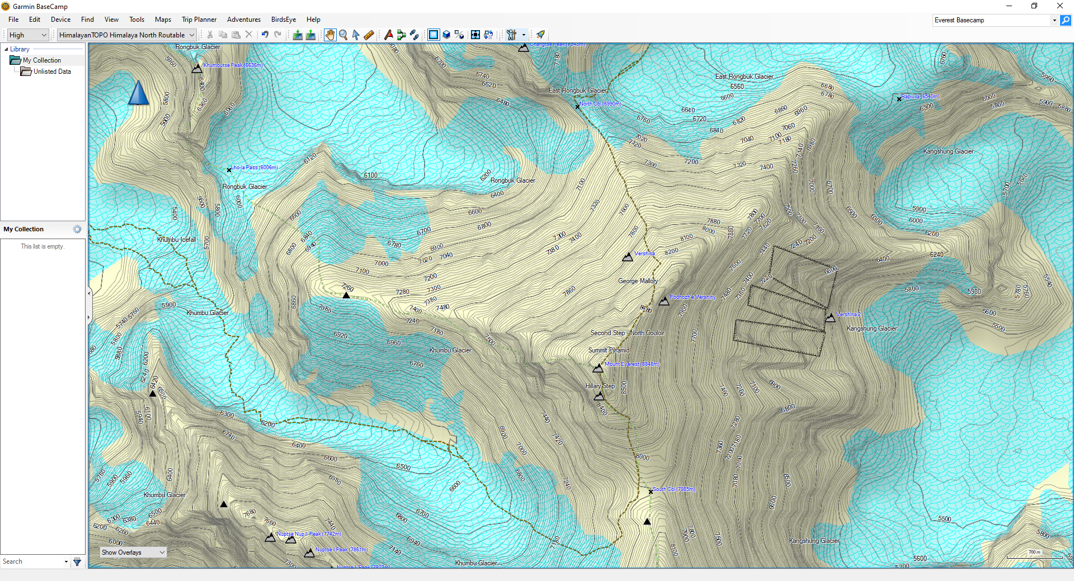Click the North Col (6990m) waypoint label

(x=600, y=104)
